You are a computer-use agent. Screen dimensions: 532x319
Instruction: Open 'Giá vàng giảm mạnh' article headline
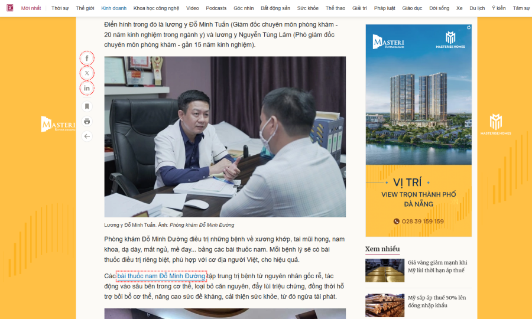pyautogui.click(x=437, y=266)
